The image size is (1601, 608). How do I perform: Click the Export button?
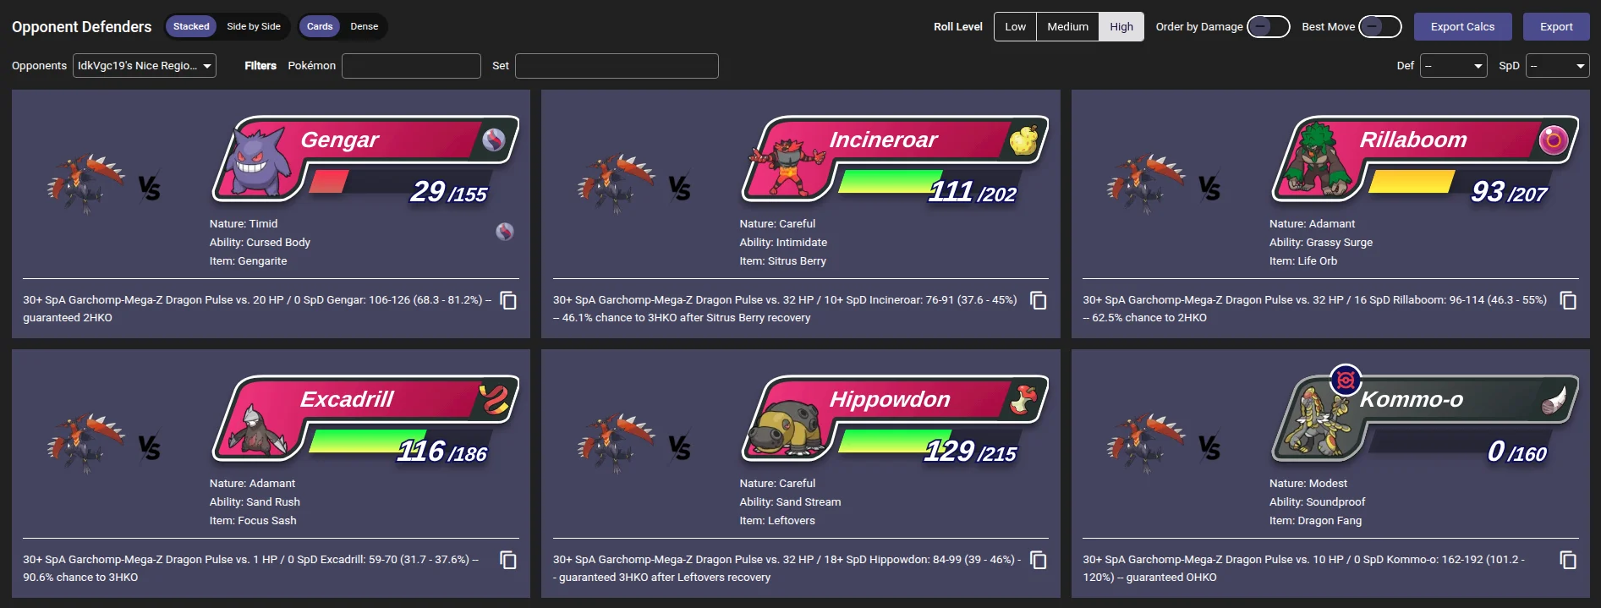pyautogui.click(x=1556, y=26)
